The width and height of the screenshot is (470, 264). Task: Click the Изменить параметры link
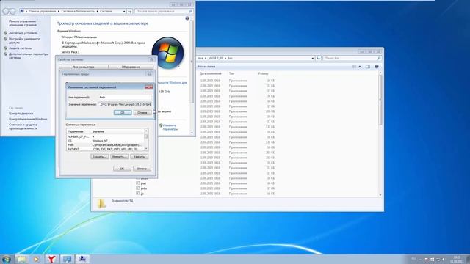[170, 127]
